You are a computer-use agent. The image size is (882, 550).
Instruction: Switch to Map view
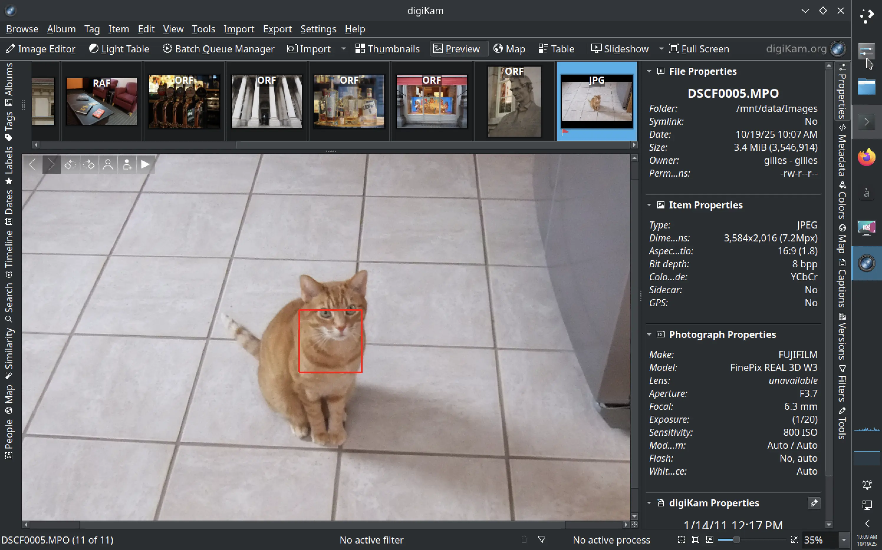click(509, 49)
